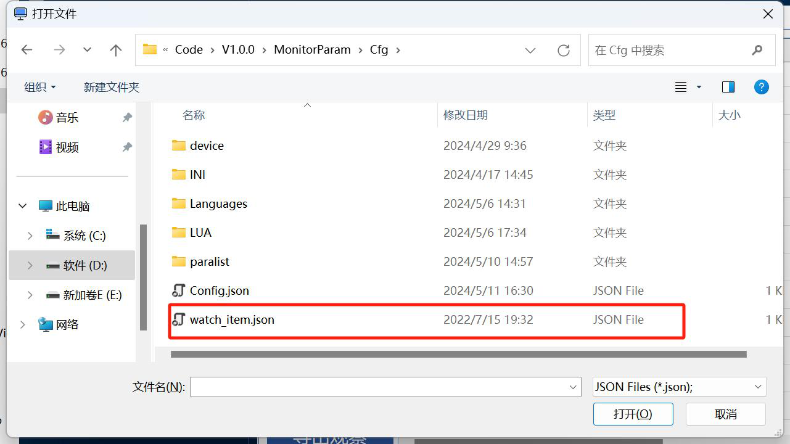The height and width of the screenshot is (444, 790).
Task: Click the horizontal scrollbar under file list
Action: click(458, 355)
